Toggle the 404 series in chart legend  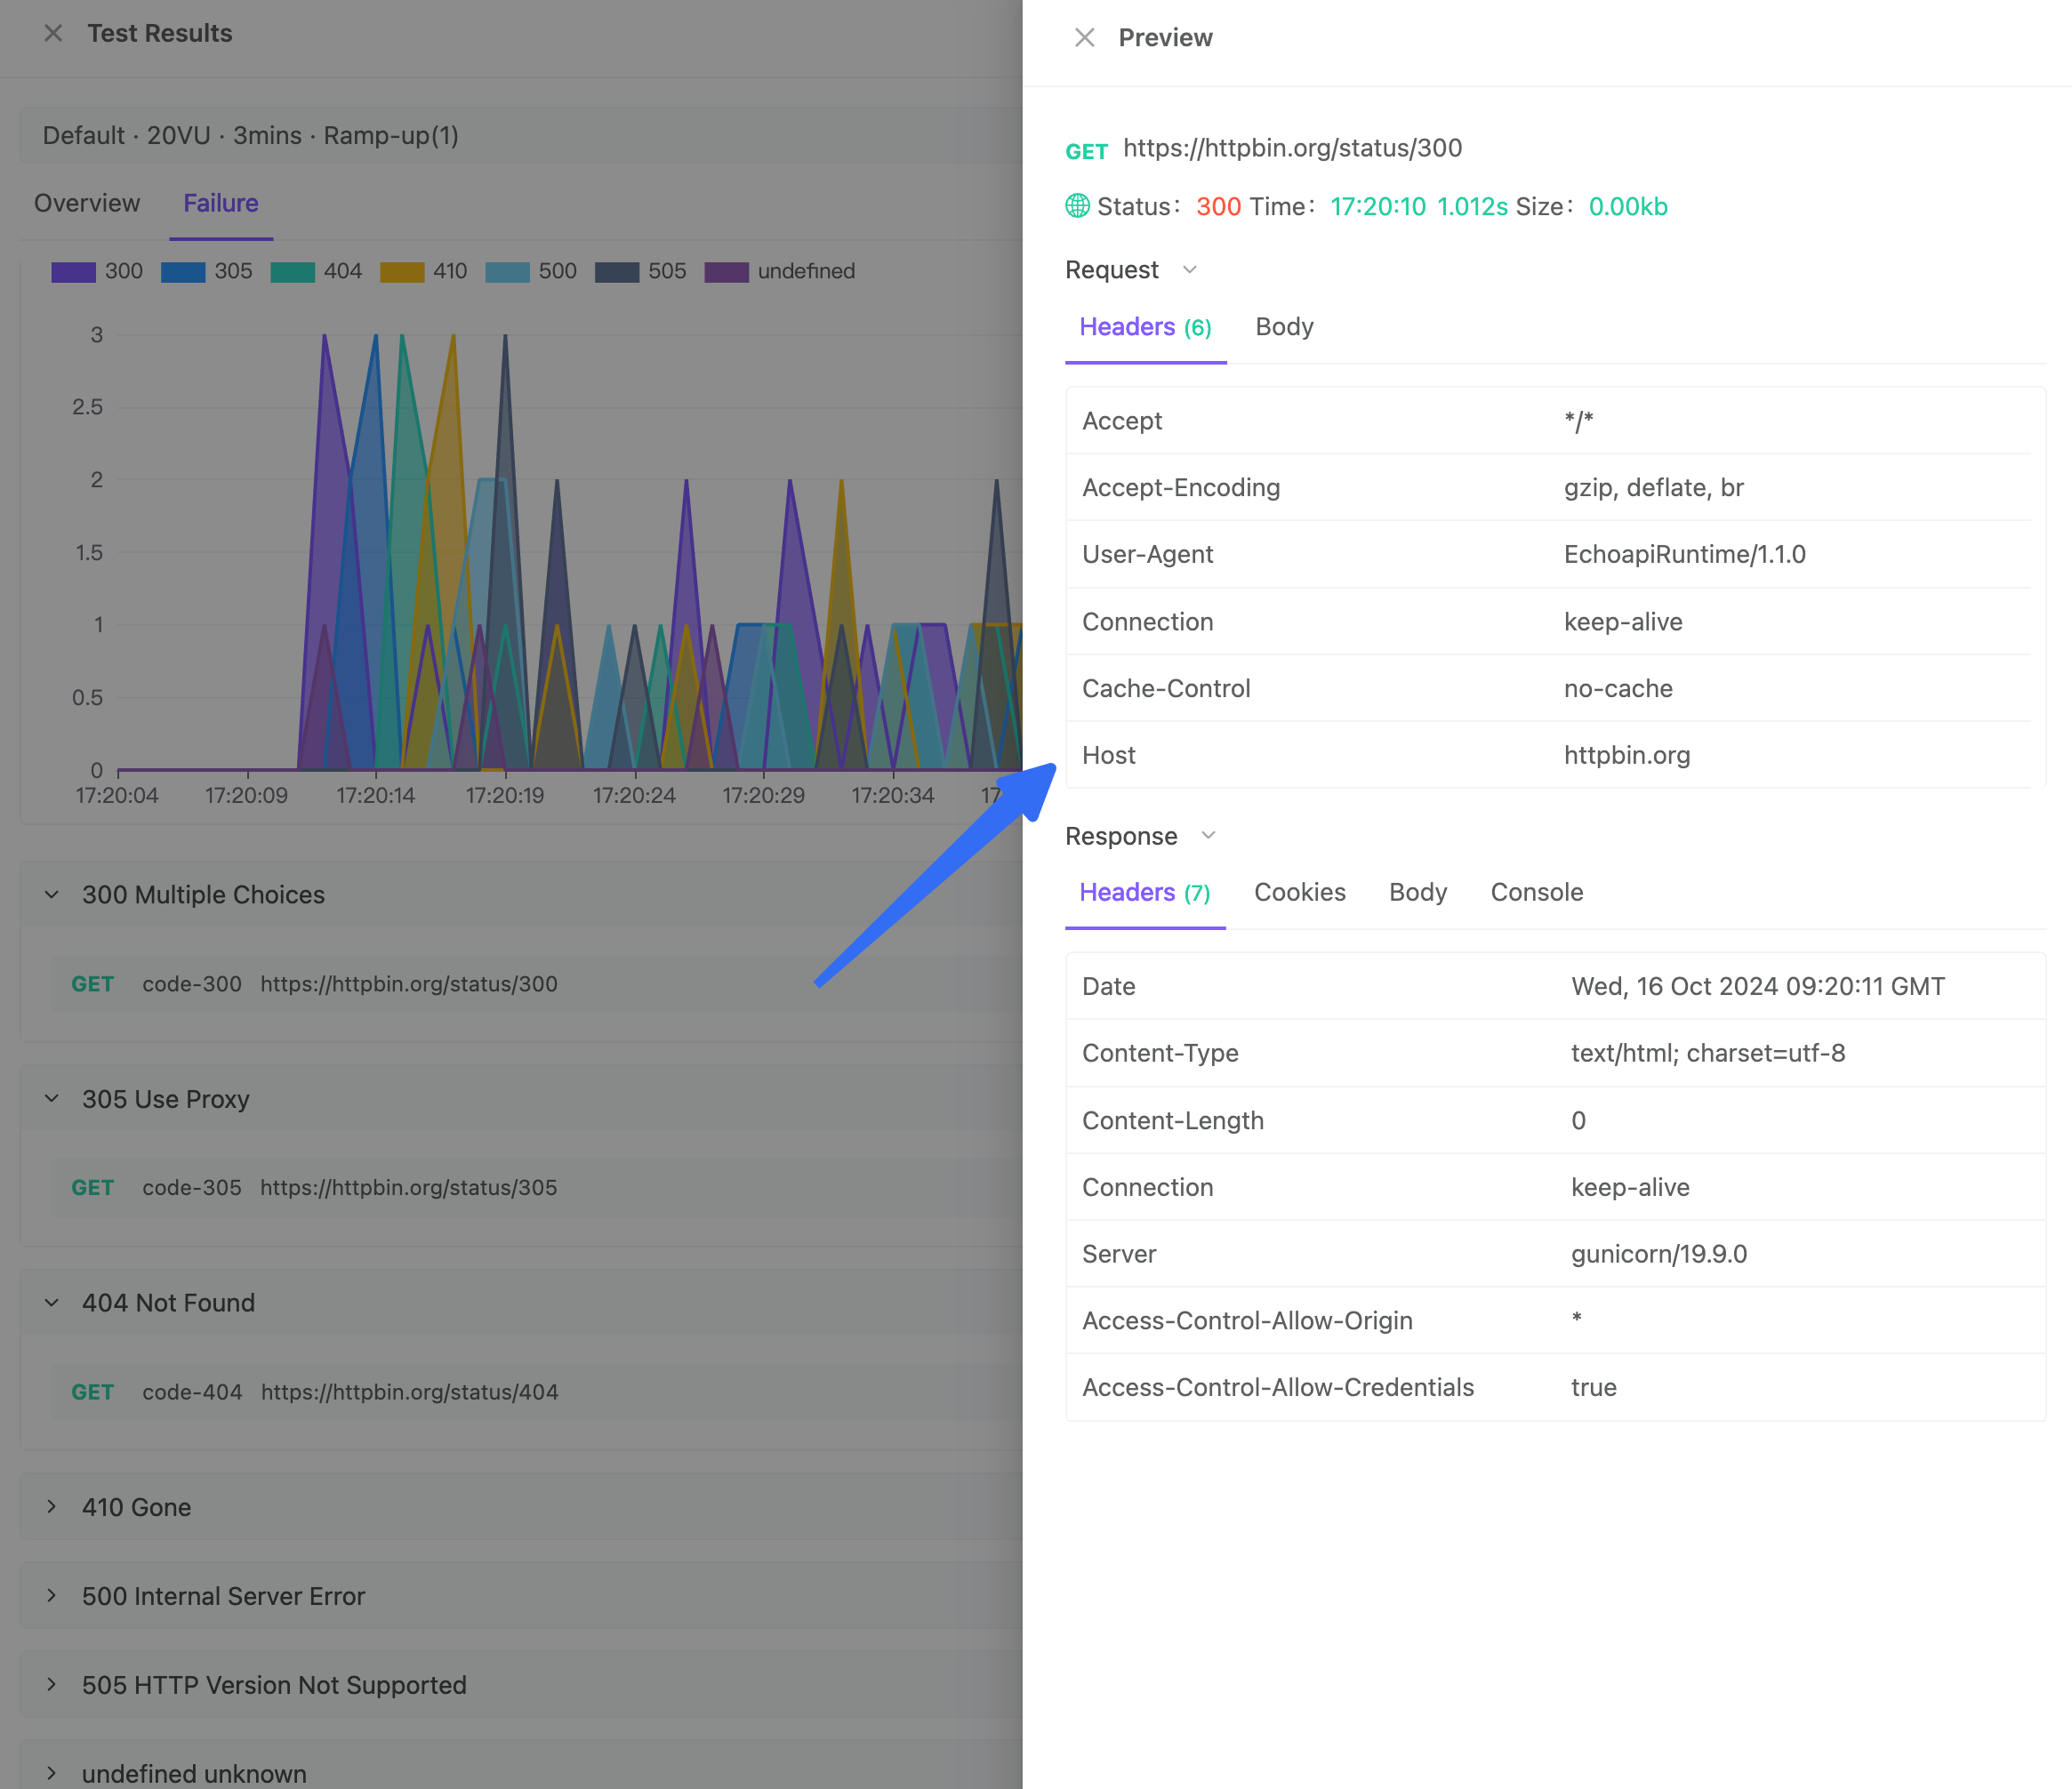click(316, 271)
